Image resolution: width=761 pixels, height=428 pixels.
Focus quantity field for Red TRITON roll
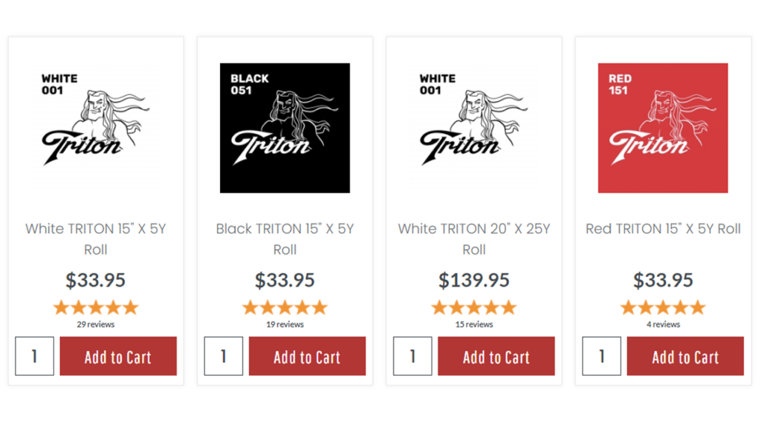pyautogui.click(x=601, y=356)
